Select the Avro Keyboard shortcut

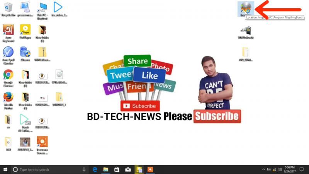(x=8, y=33)
